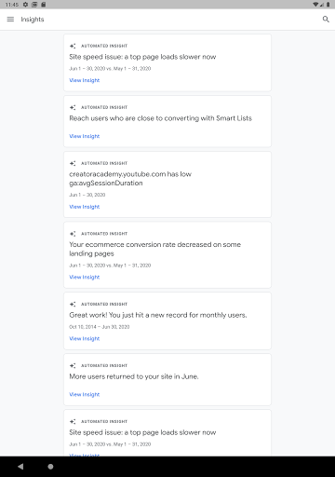The image size is (335, 477).
Task: Tap the Android home circle button
Action: pyautogui.click(x=50, y=467)
